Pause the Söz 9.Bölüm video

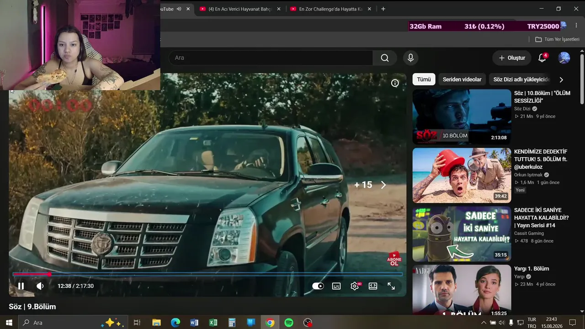(x=21, y=286)
